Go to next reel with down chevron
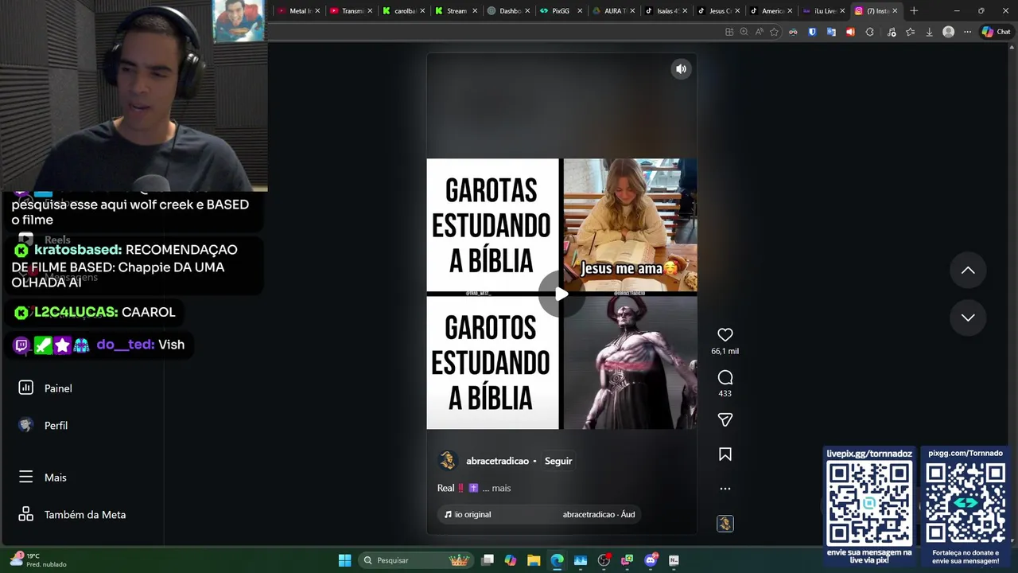 click(968, 318)
